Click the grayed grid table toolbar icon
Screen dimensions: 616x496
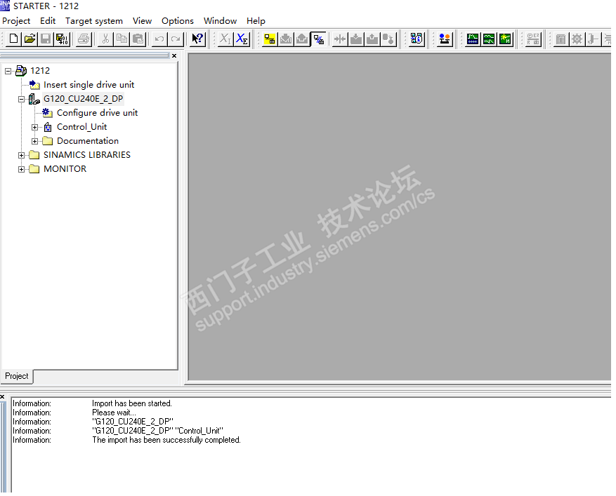pyautogui.click(x=561, y=39)
